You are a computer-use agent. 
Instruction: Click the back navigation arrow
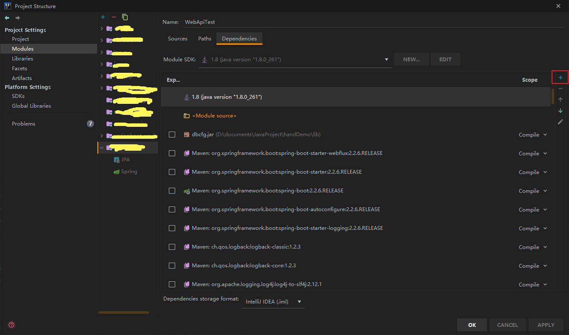7,18
